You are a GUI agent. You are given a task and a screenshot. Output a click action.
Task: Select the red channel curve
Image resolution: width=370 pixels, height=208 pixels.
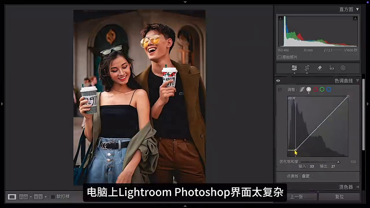click(x=316, y=90)
